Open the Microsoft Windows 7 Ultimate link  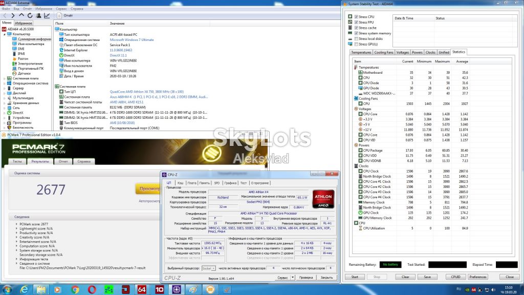(132, 40)
